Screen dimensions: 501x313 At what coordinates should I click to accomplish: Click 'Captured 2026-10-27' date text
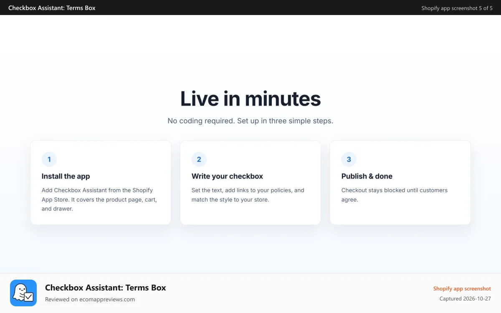point(465,299)
